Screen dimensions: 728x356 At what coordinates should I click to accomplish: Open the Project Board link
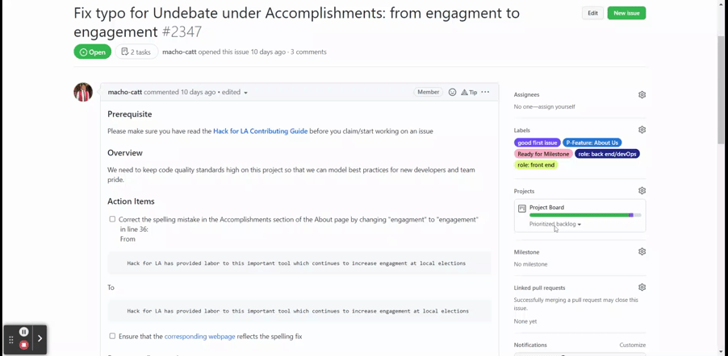coord(546,207)
